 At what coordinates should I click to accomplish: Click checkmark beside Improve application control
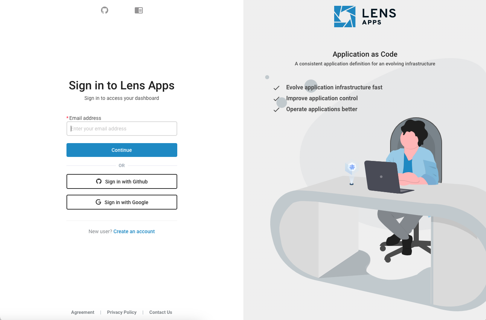tap(276, 98)
